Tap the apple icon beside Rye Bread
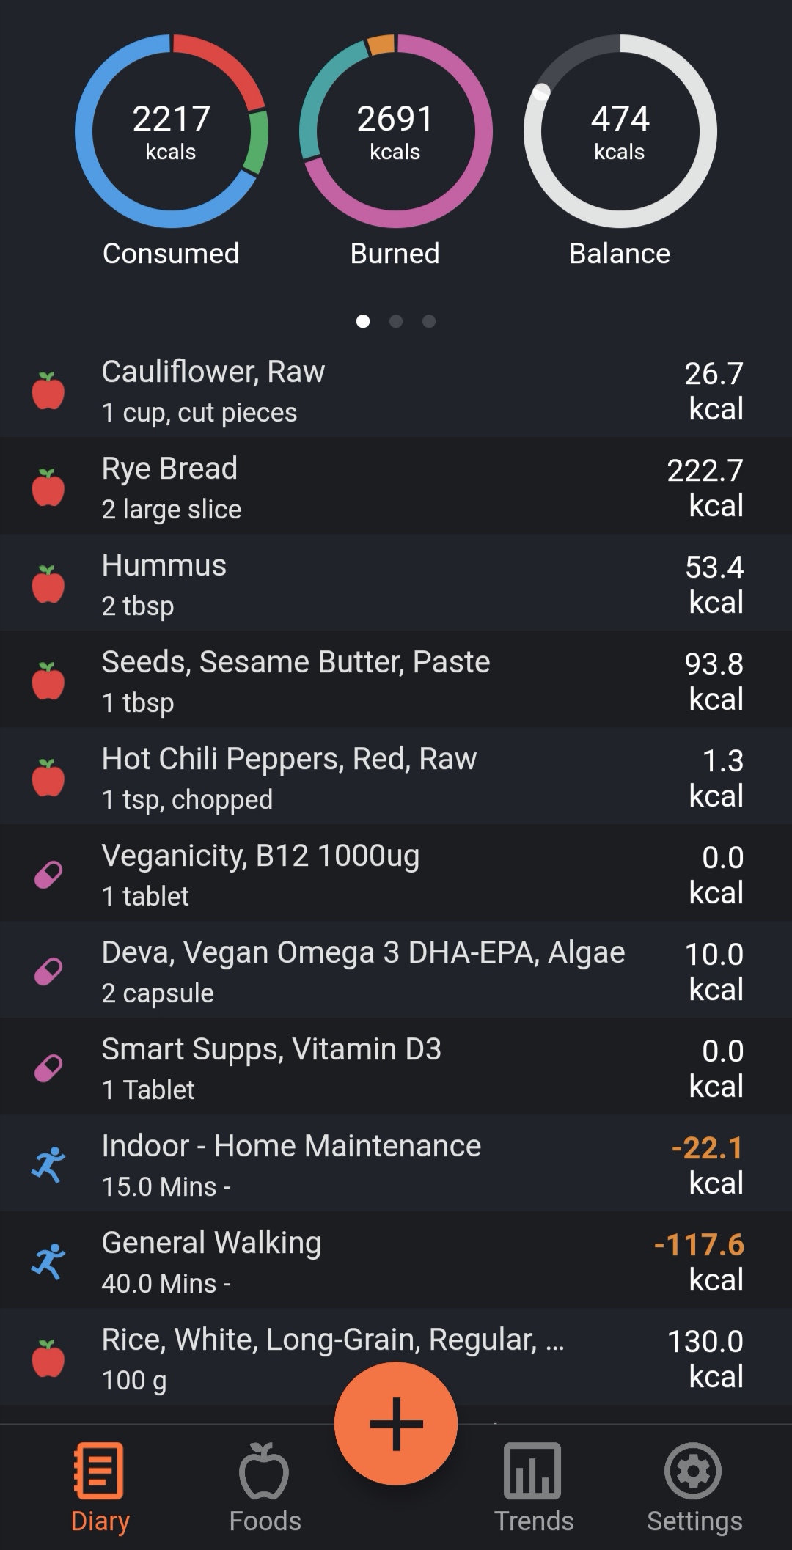This screenshot has width=792, height=1550. tap(48, 487)
